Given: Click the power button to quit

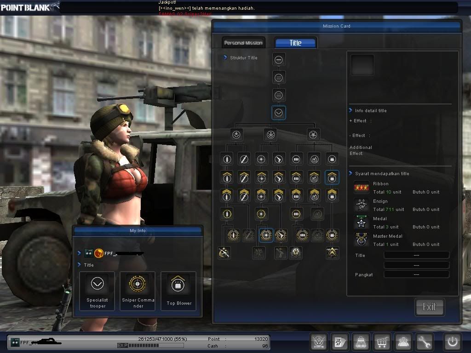Looking at the screenshot, I should coord(453,342).
